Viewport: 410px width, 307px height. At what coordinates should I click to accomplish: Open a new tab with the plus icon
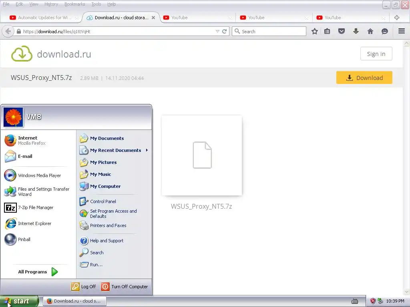[x=397, y=18]
